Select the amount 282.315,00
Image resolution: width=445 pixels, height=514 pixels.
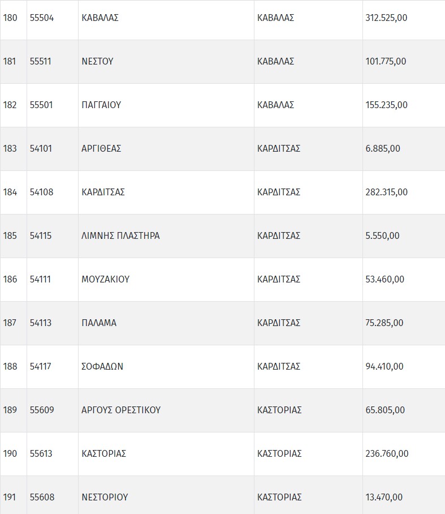pyautogui.click(x=386, y=192)
